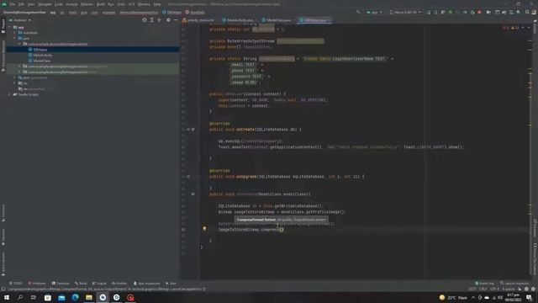
Task: Open the Build menu
Action: click(101, 4)
